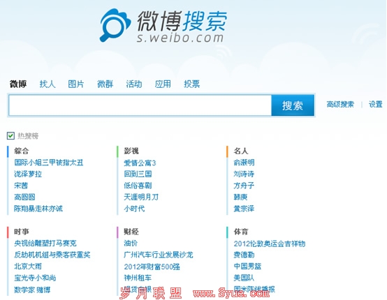Open the 2012年财富500强 link

click(152, 267)
